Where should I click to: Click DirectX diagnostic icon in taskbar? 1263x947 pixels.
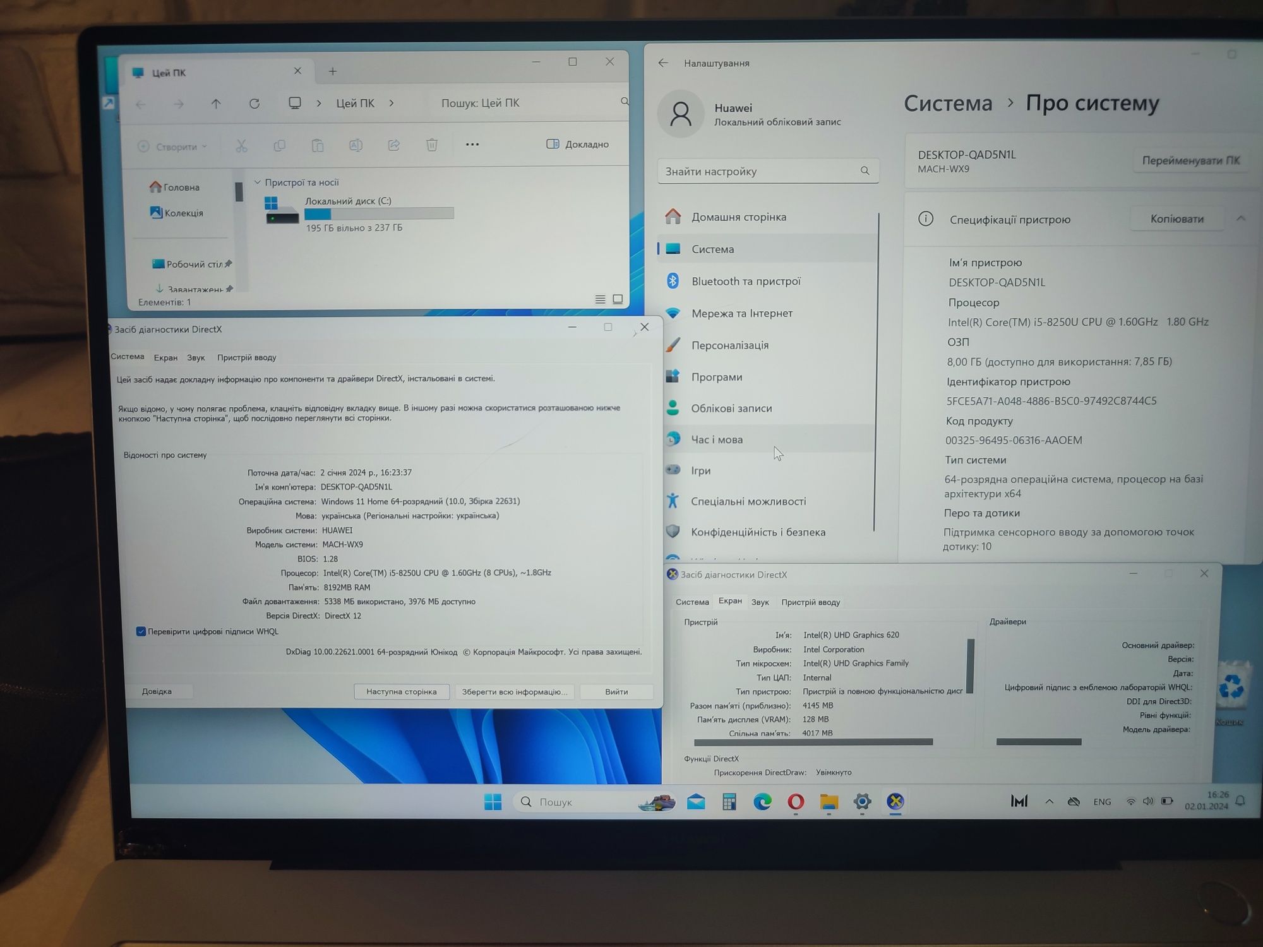[x=895, y=801]
